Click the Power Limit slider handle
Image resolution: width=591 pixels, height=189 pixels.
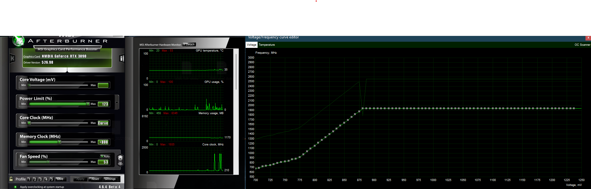(88, 104)
